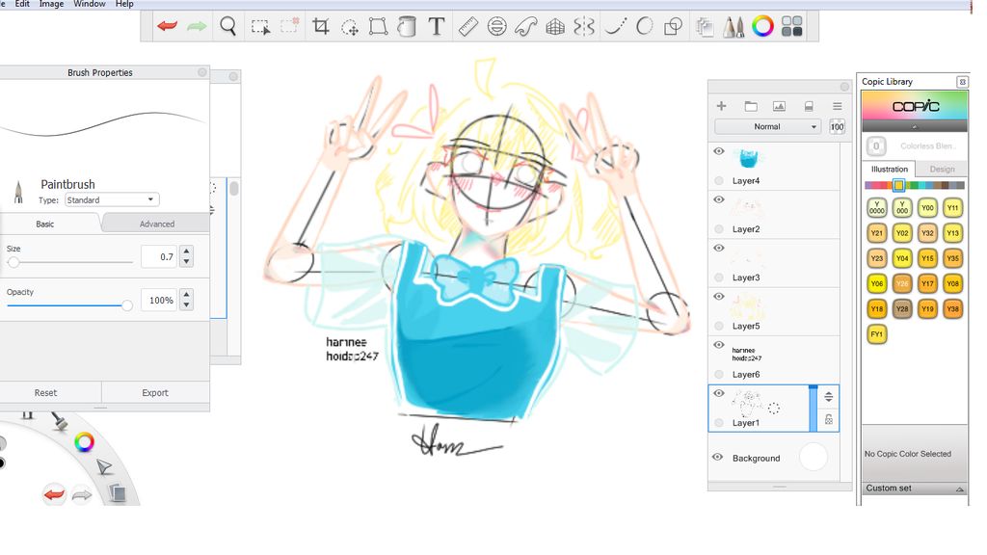Open the Window menu
This screenshot has height=555, width=987.
[90, 4]
